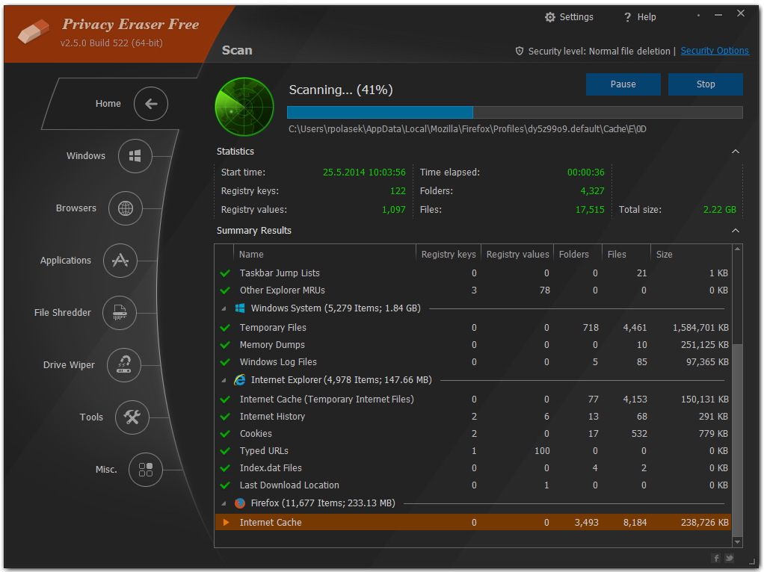764x572 pixels.
Task: Toggle the Index.dat Files checkmark
Action: coord(225,467)
